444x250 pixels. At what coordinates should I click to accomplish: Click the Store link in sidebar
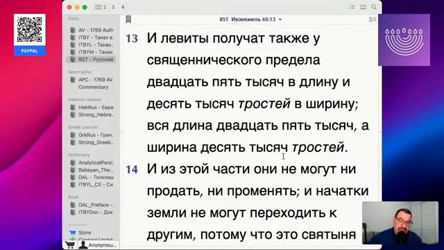tap(85, 233)
